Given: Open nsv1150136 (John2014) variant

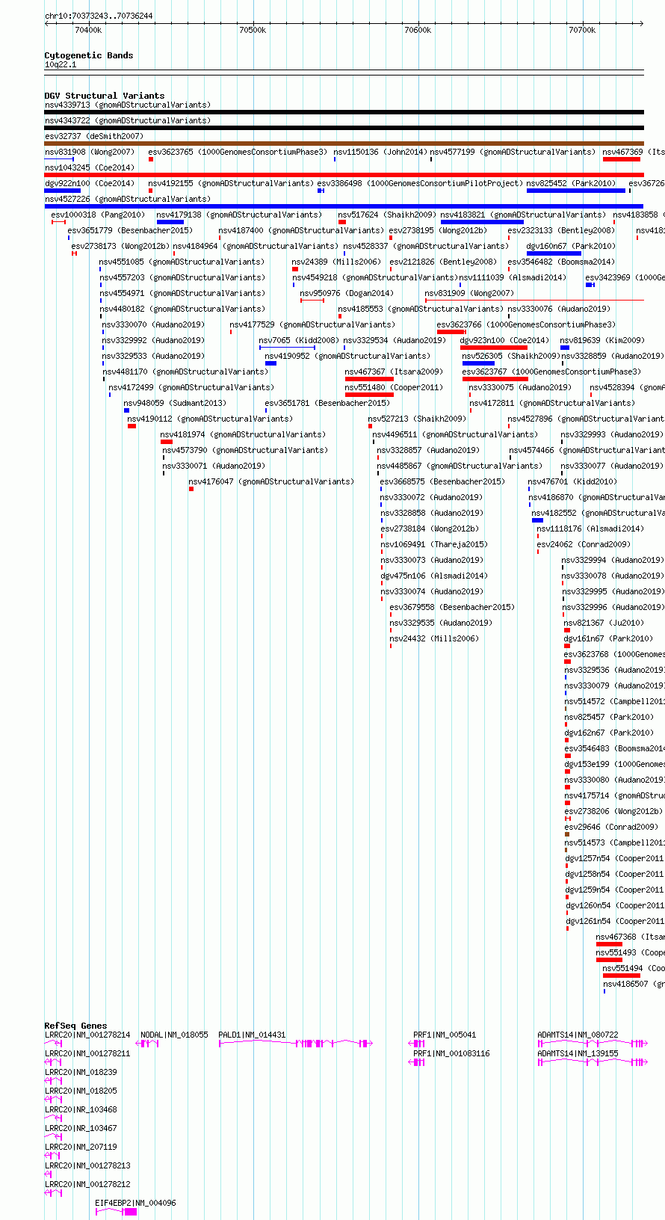Looking at the screenshot, I should [380, 152].
